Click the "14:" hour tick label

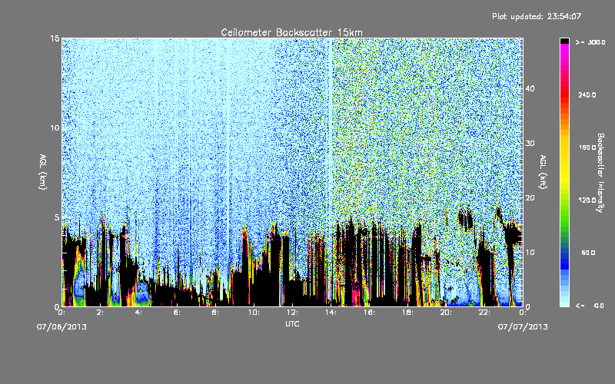pos(331,313)
